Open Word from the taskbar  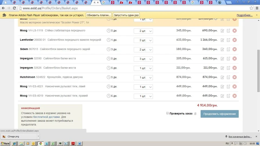[x=80, y=144]
